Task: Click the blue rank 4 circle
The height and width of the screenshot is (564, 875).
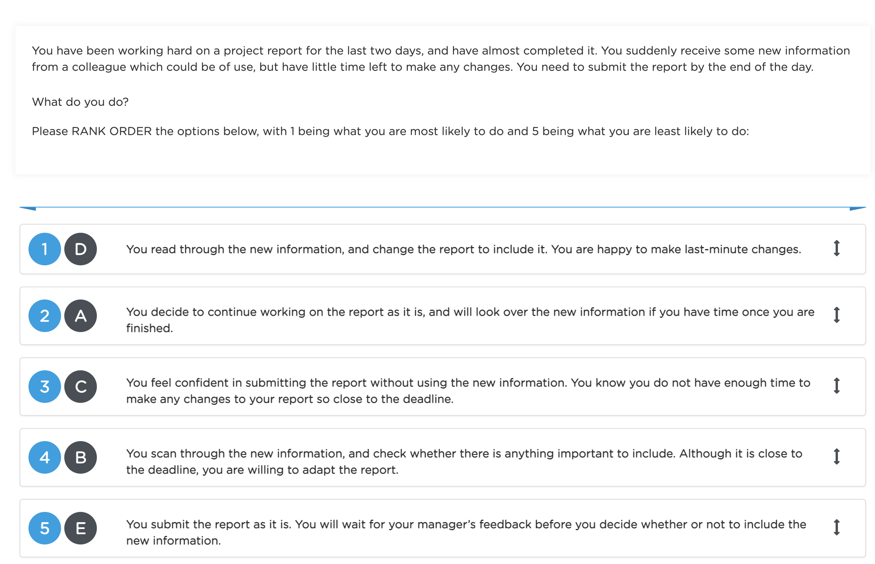Action: pos(45,457)
